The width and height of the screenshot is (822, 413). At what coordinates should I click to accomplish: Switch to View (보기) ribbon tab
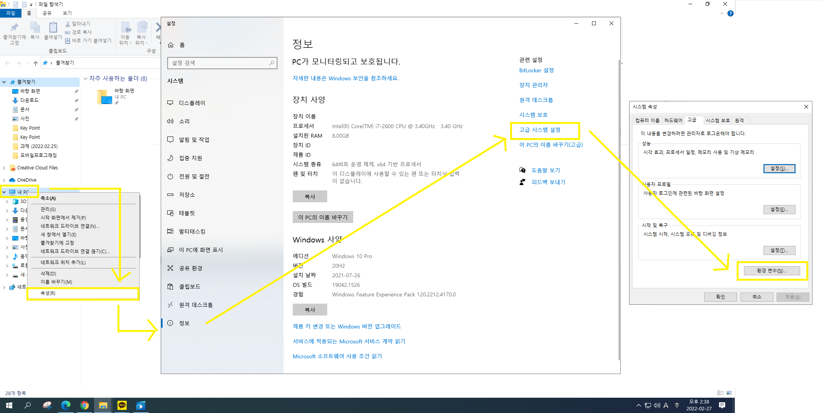pyautogui.click(x=67, y=13)
